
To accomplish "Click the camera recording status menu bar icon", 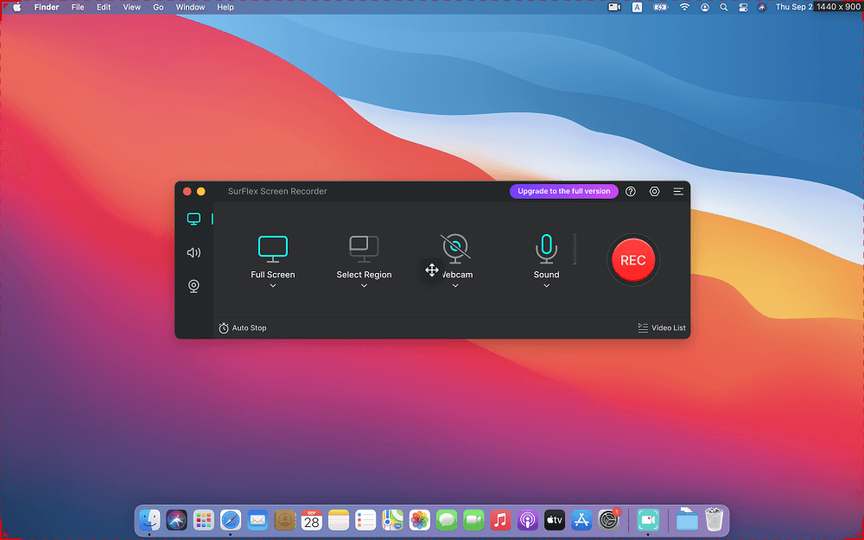I will click(x=614, y=7).
